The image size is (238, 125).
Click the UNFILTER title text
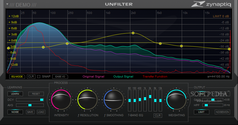coord(119,4)
